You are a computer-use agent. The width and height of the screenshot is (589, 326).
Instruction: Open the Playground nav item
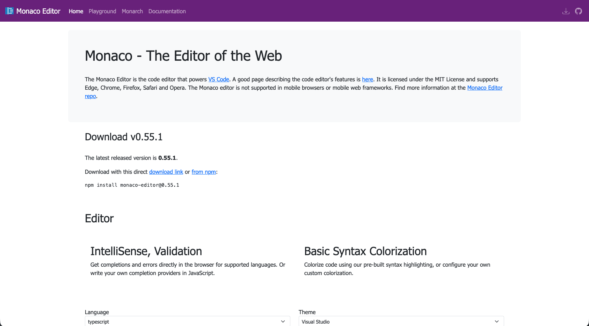(102, 11)
